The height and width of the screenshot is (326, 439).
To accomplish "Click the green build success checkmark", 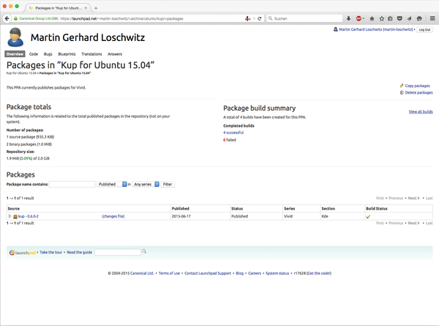I will pyautogui.click(x=368, y=216).
